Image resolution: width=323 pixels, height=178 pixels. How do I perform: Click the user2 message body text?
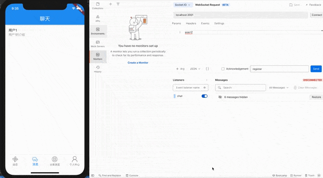point(189,32)
